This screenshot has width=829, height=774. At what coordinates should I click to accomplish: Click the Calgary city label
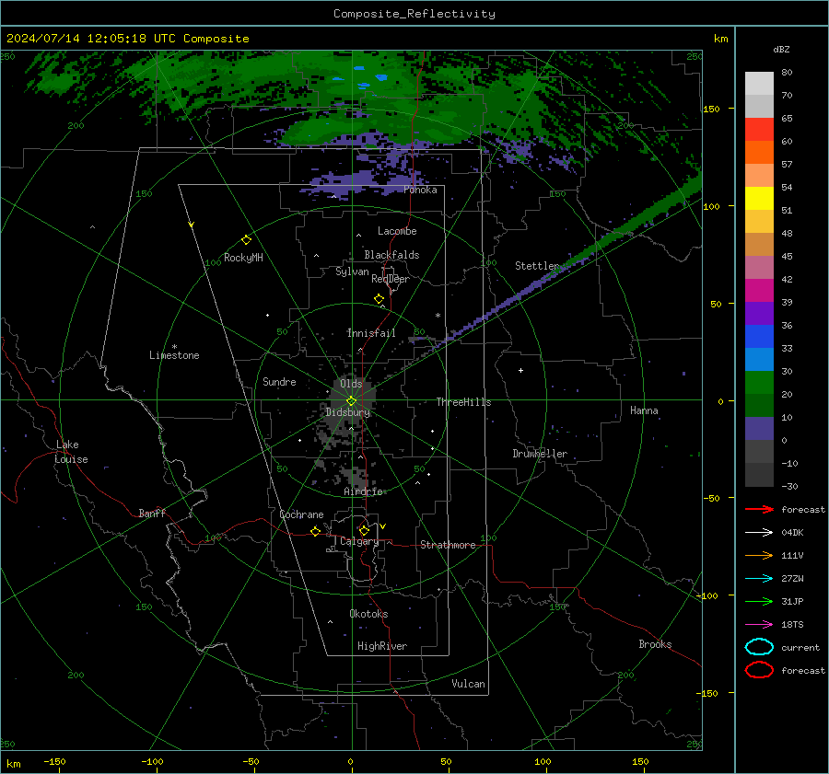(x=359, y=541)
